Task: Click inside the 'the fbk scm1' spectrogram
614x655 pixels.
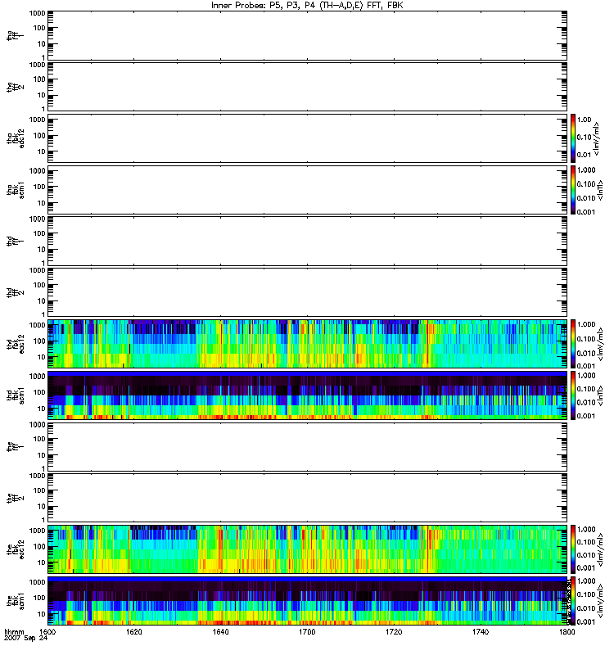Action: (308, 601)
